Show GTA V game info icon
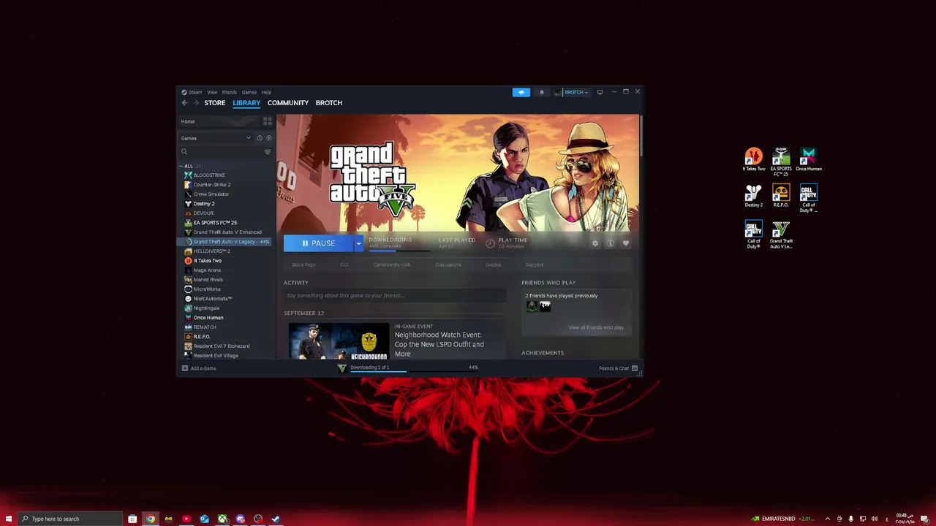Viewport: 936px width, 526px height. (610, 243)
